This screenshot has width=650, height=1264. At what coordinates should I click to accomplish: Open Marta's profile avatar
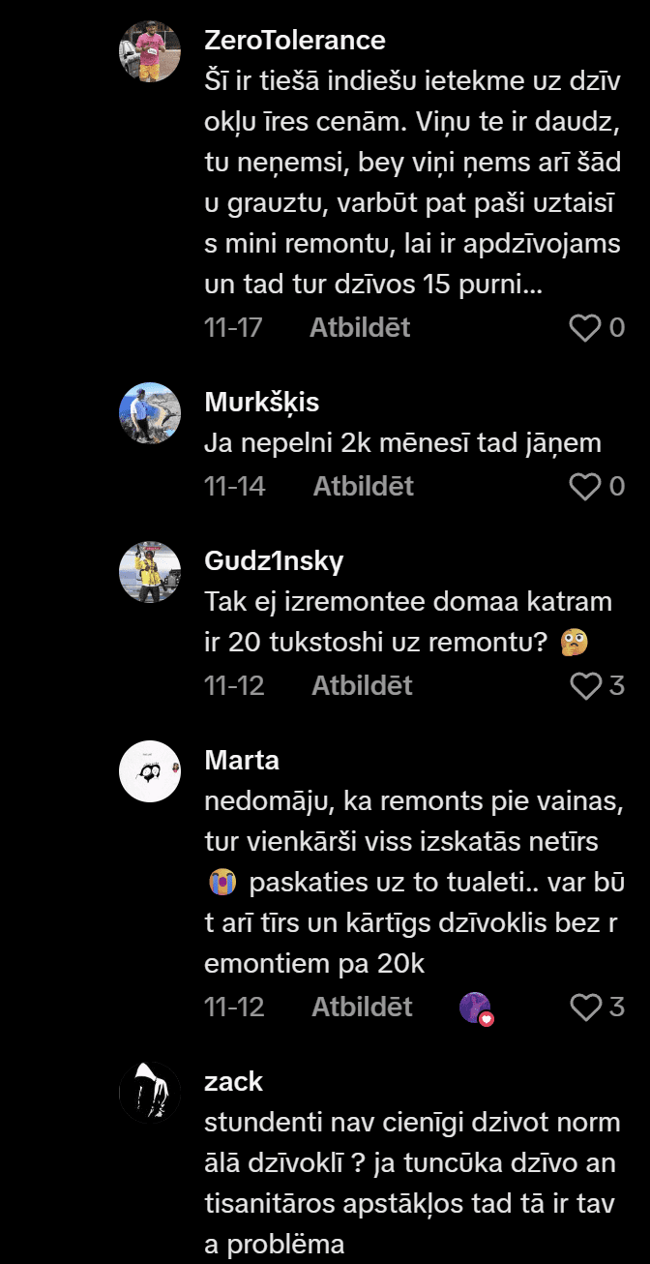150,771
